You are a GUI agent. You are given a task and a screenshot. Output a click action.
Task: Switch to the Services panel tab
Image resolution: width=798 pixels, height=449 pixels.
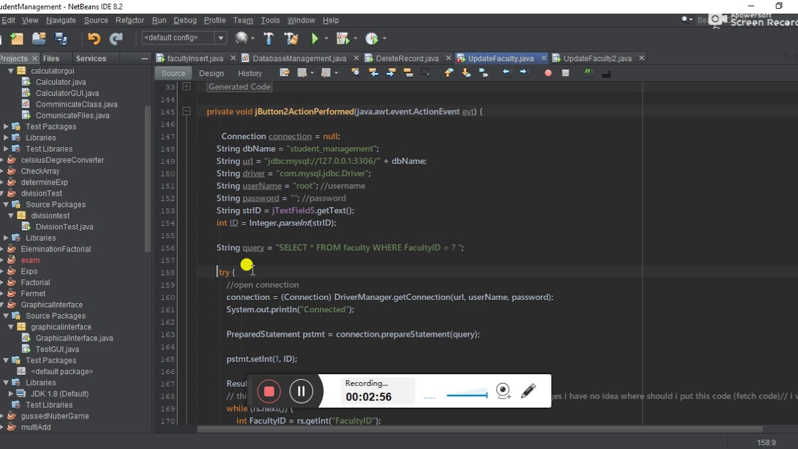[91, 58]
